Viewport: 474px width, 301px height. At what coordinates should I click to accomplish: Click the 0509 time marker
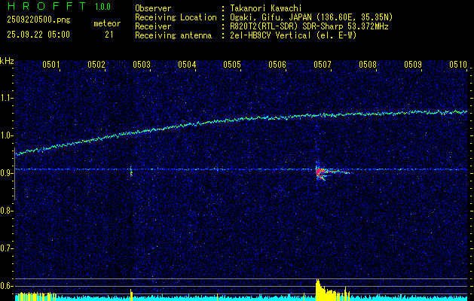click(413, 65)
